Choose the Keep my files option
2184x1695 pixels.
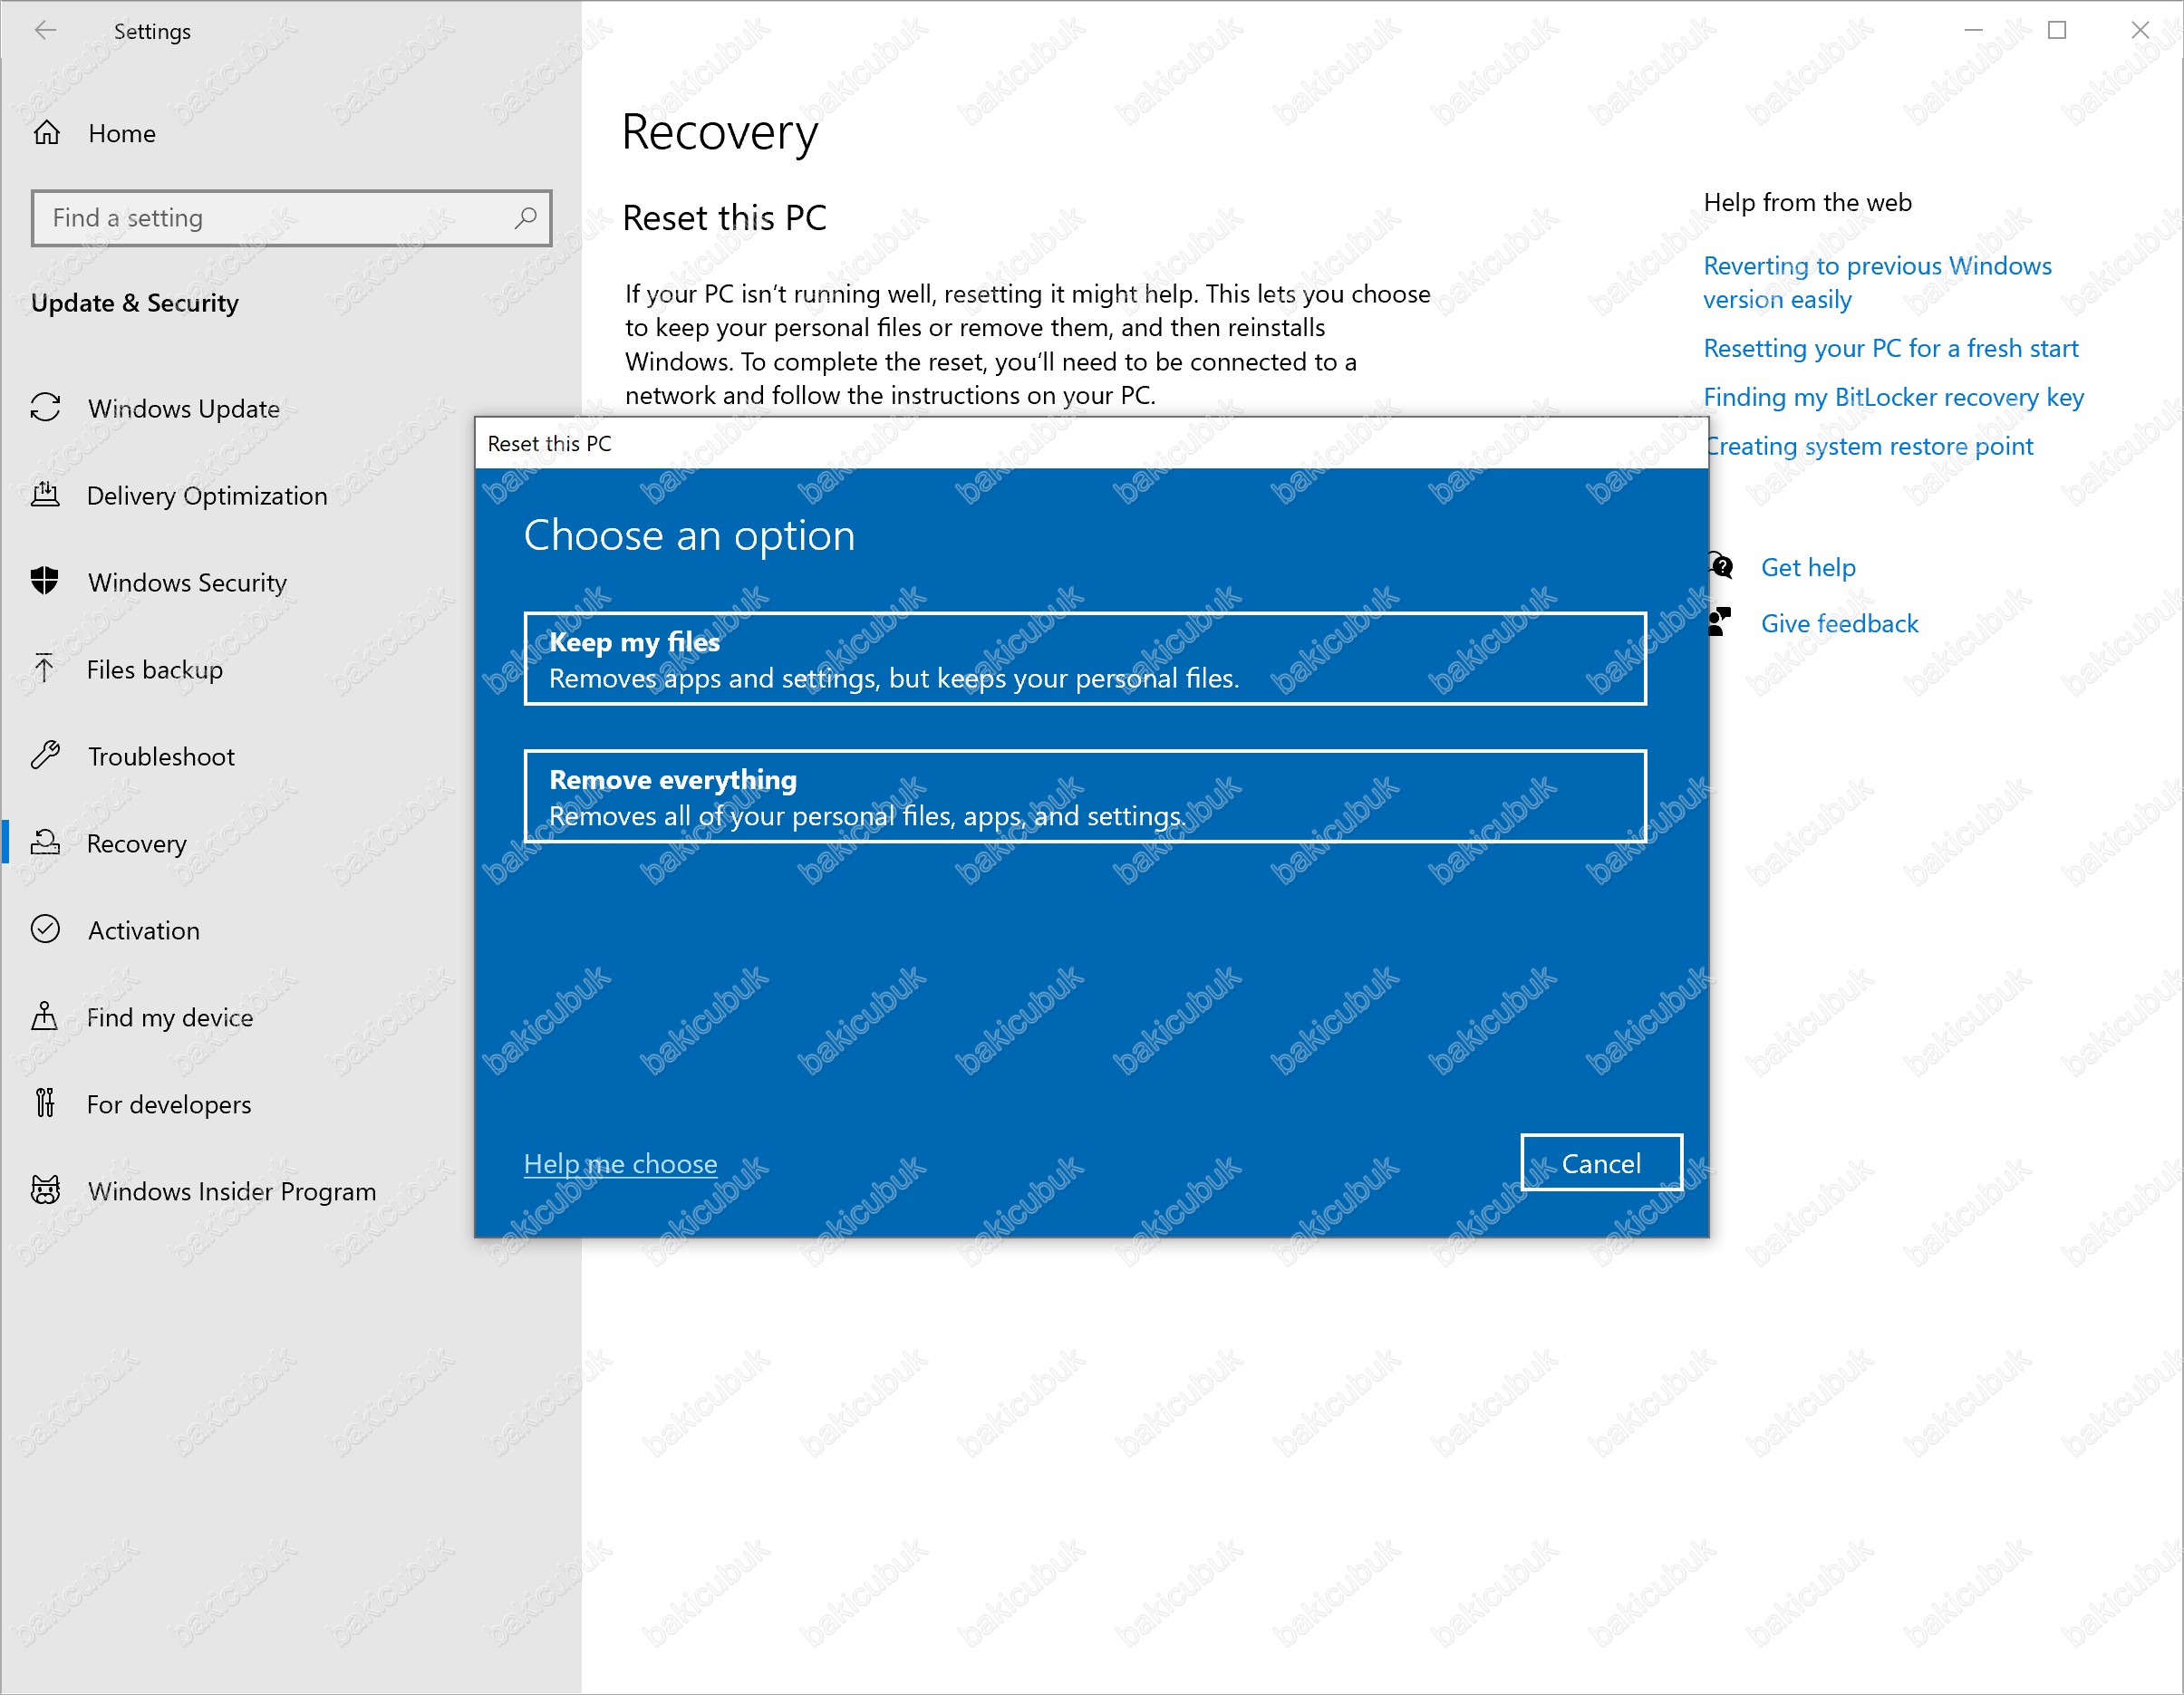pyautogui.click(x=1085, y=659)
